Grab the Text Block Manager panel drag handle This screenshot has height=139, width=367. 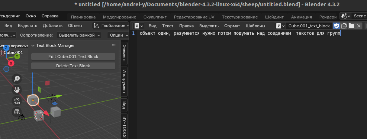click(x=114, y=45)
